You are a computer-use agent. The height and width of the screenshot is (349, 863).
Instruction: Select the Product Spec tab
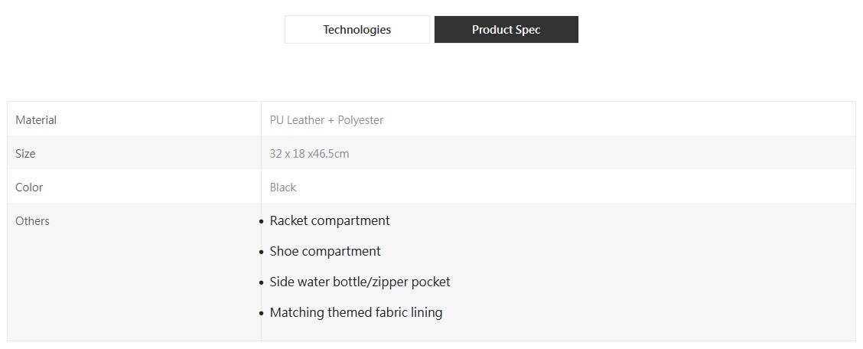click(x=506, y=30)
